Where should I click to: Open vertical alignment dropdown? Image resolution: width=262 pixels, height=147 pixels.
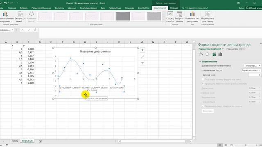pyautogui.click(x=252, y=66)
